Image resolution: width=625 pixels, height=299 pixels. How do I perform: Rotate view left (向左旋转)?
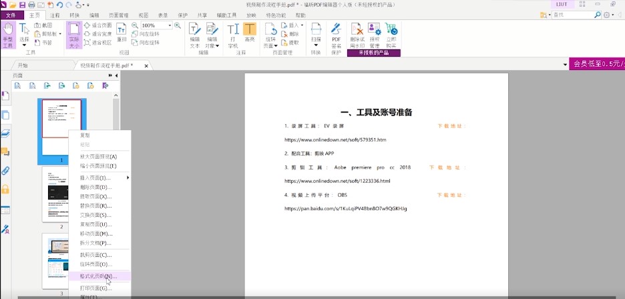146,34
